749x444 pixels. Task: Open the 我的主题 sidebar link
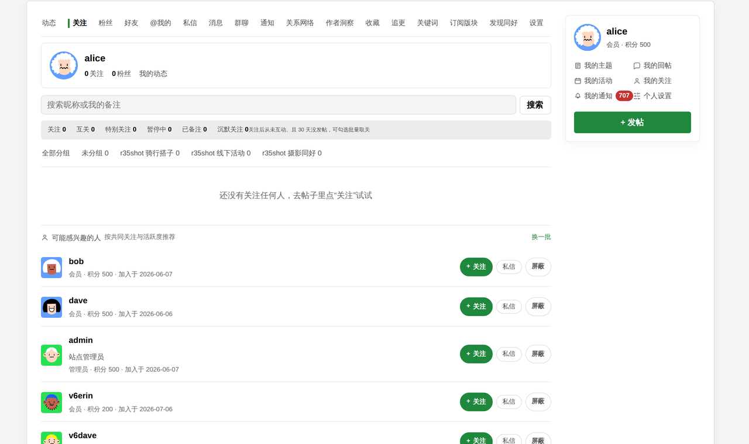coord(593,66)
